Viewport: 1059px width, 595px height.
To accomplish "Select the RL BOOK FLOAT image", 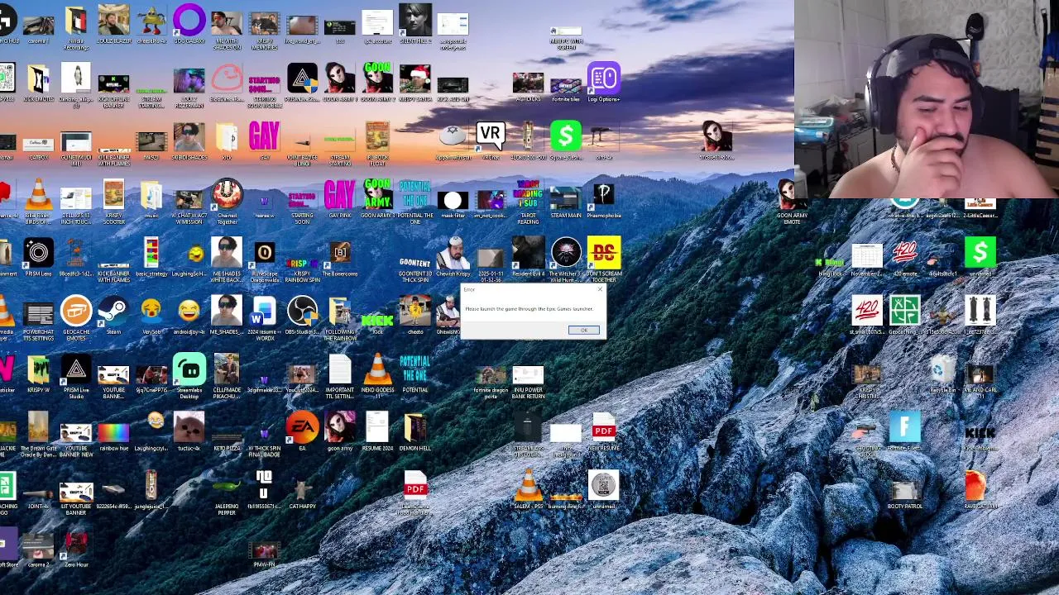I will [x=377, y=144].
